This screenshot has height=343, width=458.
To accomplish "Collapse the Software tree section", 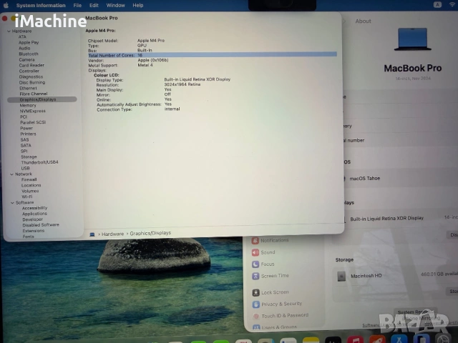I will [11, 202].
